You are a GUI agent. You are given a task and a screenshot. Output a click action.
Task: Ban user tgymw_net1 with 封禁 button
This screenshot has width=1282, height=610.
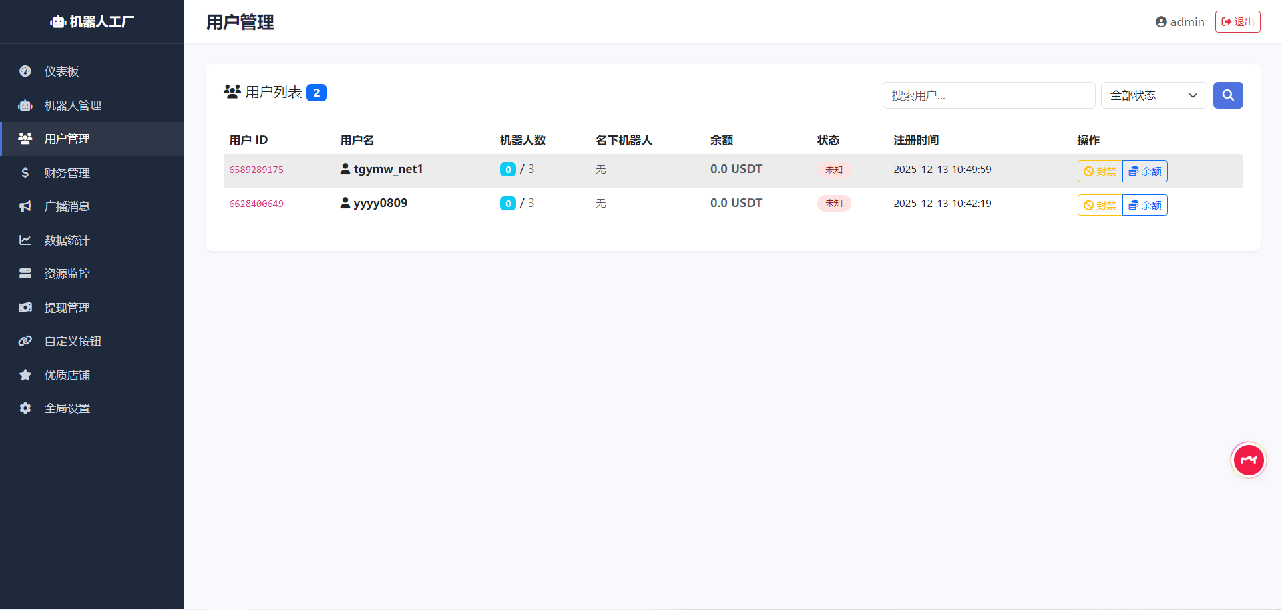coord(1100,172)
